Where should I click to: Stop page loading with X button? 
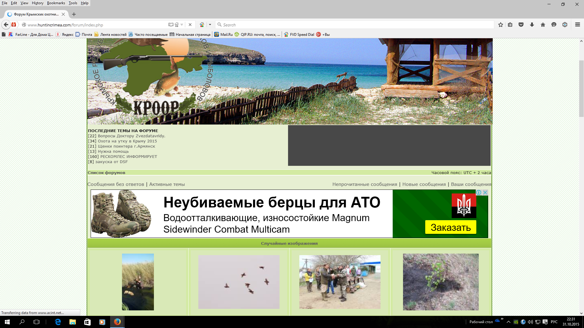tap(190, 25)
